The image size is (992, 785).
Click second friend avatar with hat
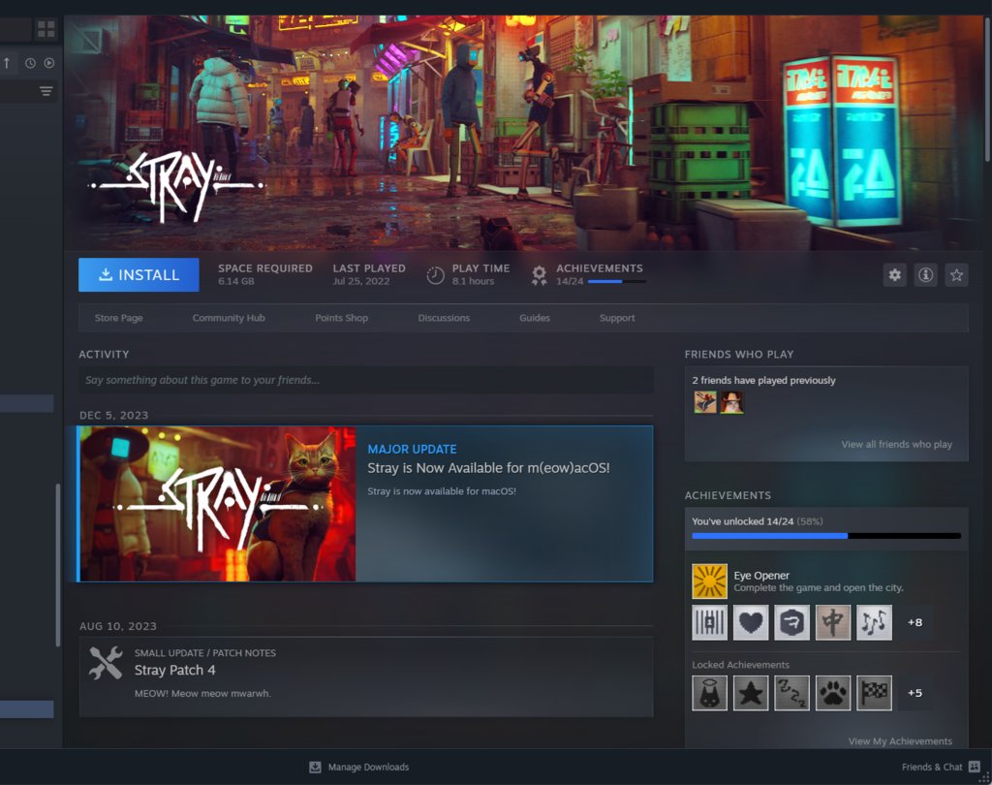point(732,402)
